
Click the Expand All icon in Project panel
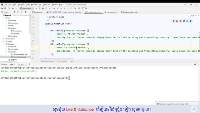coord(18,12)
